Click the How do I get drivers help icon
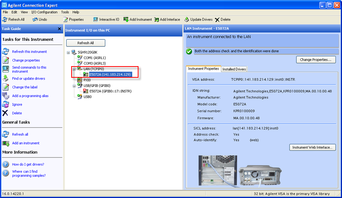 click(5, 164)
